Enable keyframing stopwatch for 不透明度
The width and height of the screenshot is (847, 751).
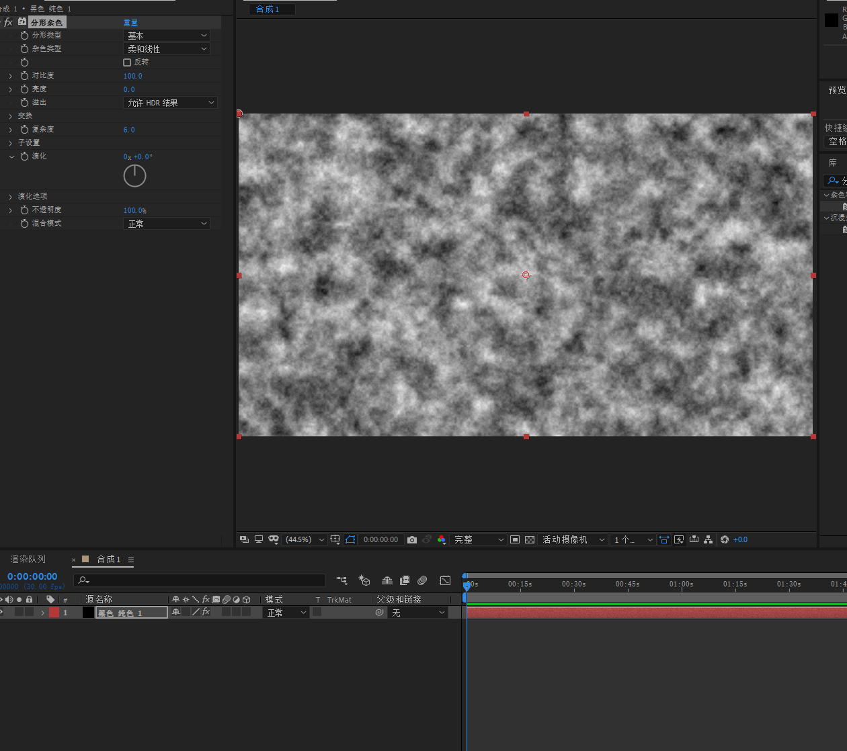point(24,210)
